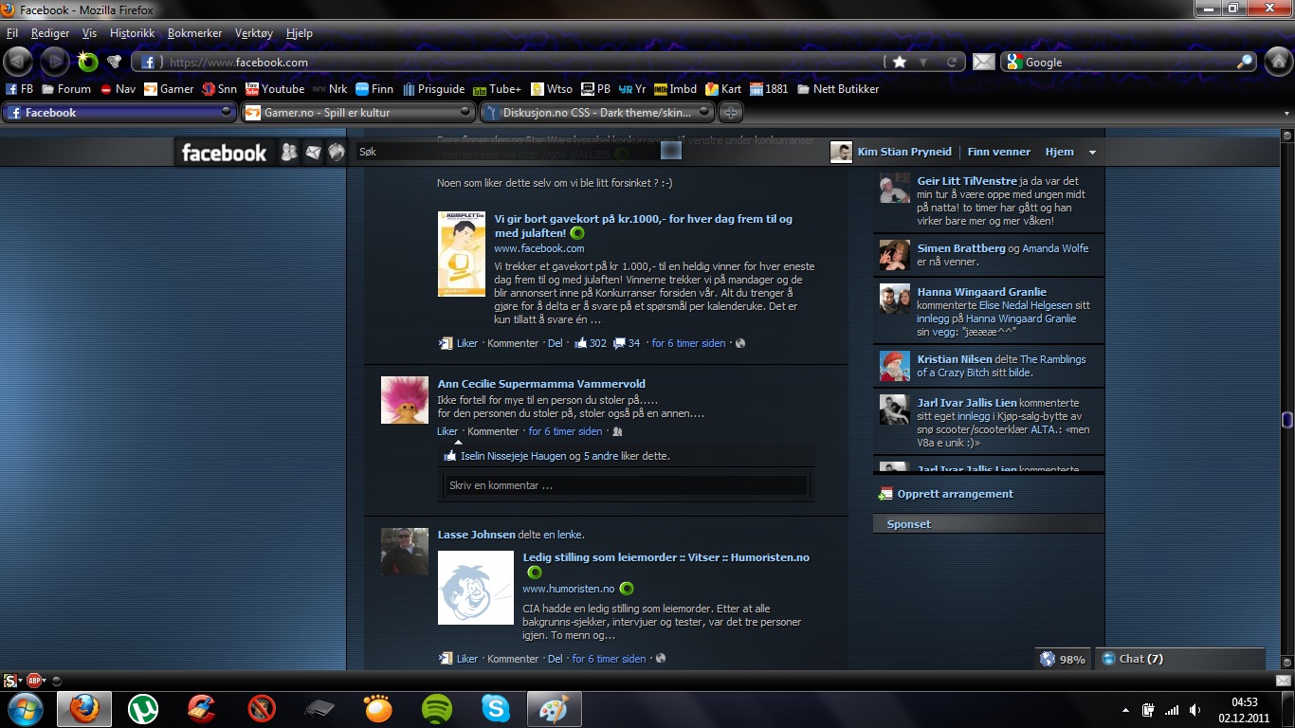Click the volume speaker tray icon
The height and width of the screenshot is (728, 1295).
1195,710
